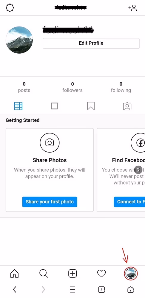Open the settings gear icon

point(10,8)
